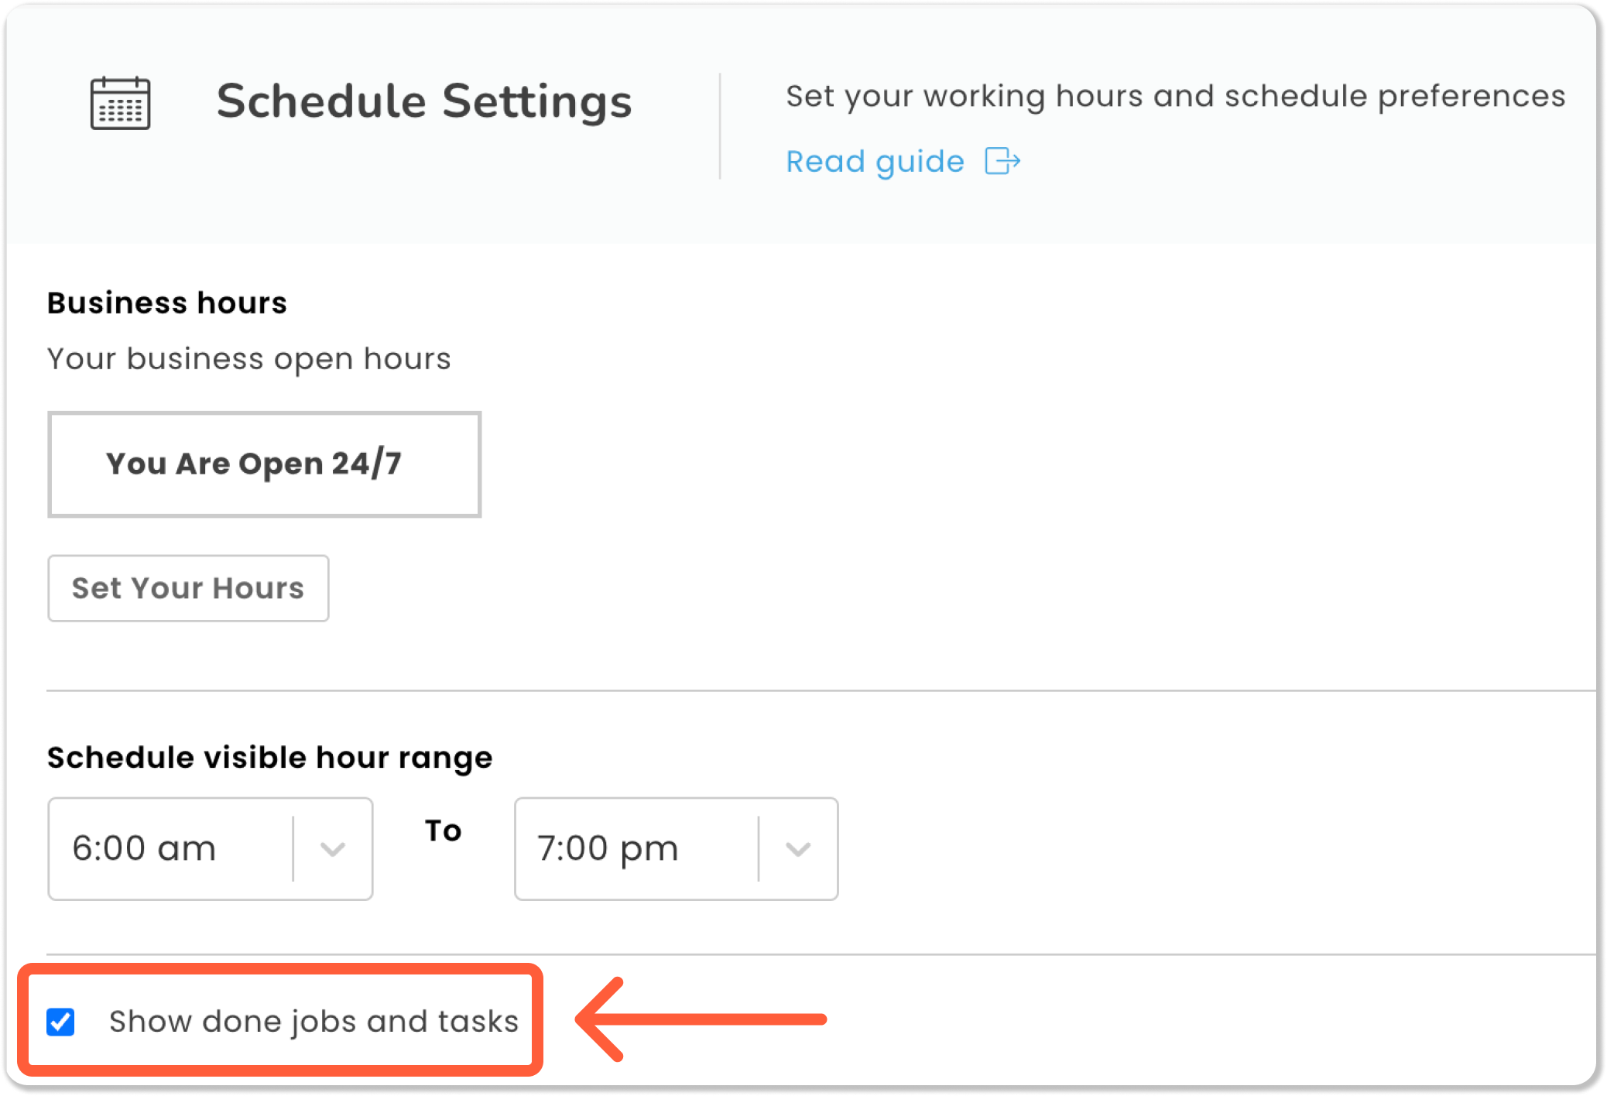
Task: Click the Schedule visible hour range heading
Action: pos(269,757)
